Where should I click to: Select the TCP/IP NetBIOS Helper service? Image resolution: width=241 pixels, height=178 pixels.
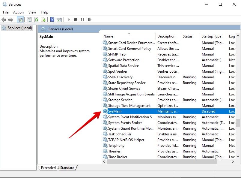coord(126,140)
